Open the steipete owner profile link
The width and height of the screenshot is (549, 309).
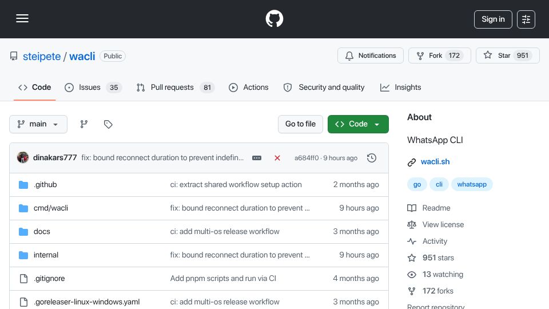point(42,56)
